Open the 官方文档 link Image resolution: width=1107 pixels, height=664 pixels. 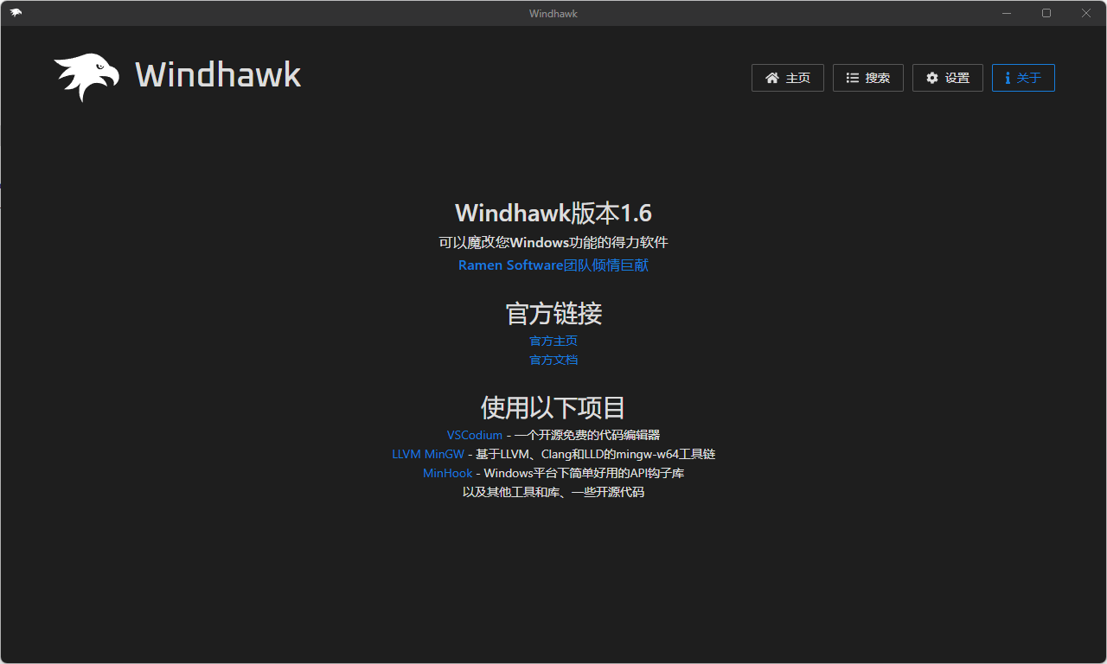point(553,360)
